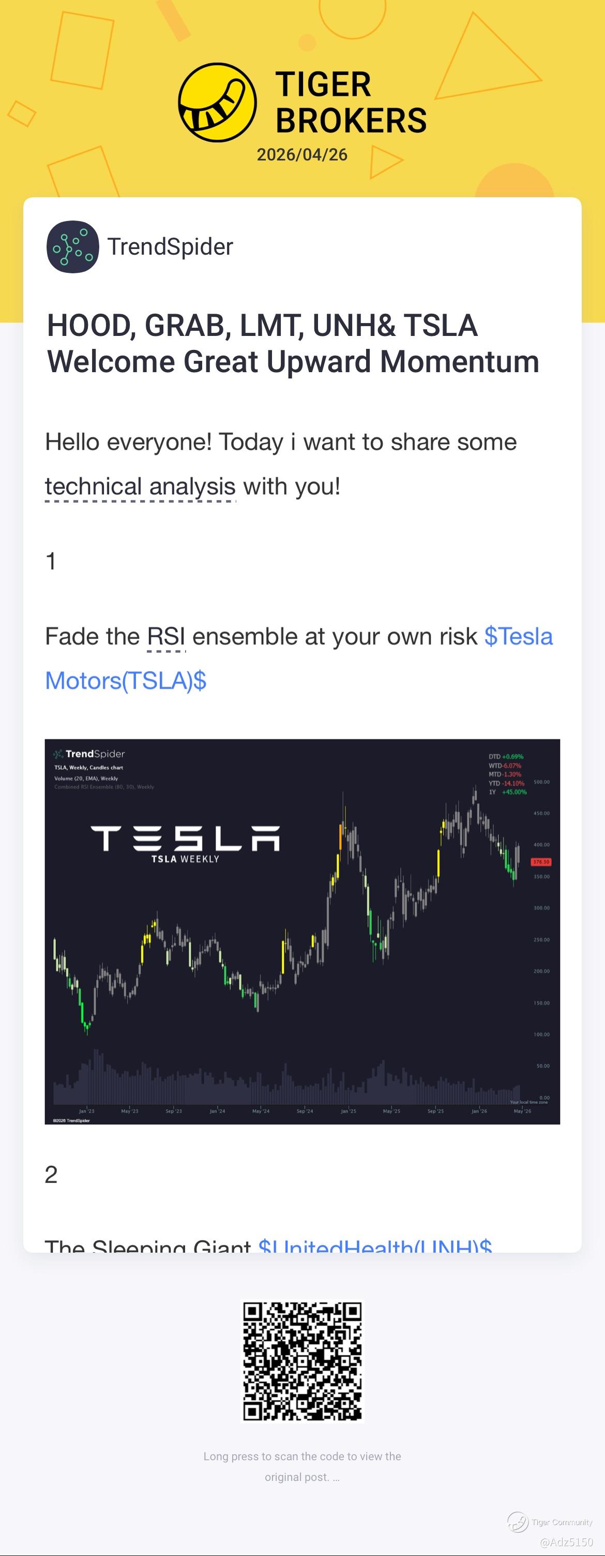The image size is (605, 1556).
Task: Tap the TrendSpider username
Action: pos(170,246)
